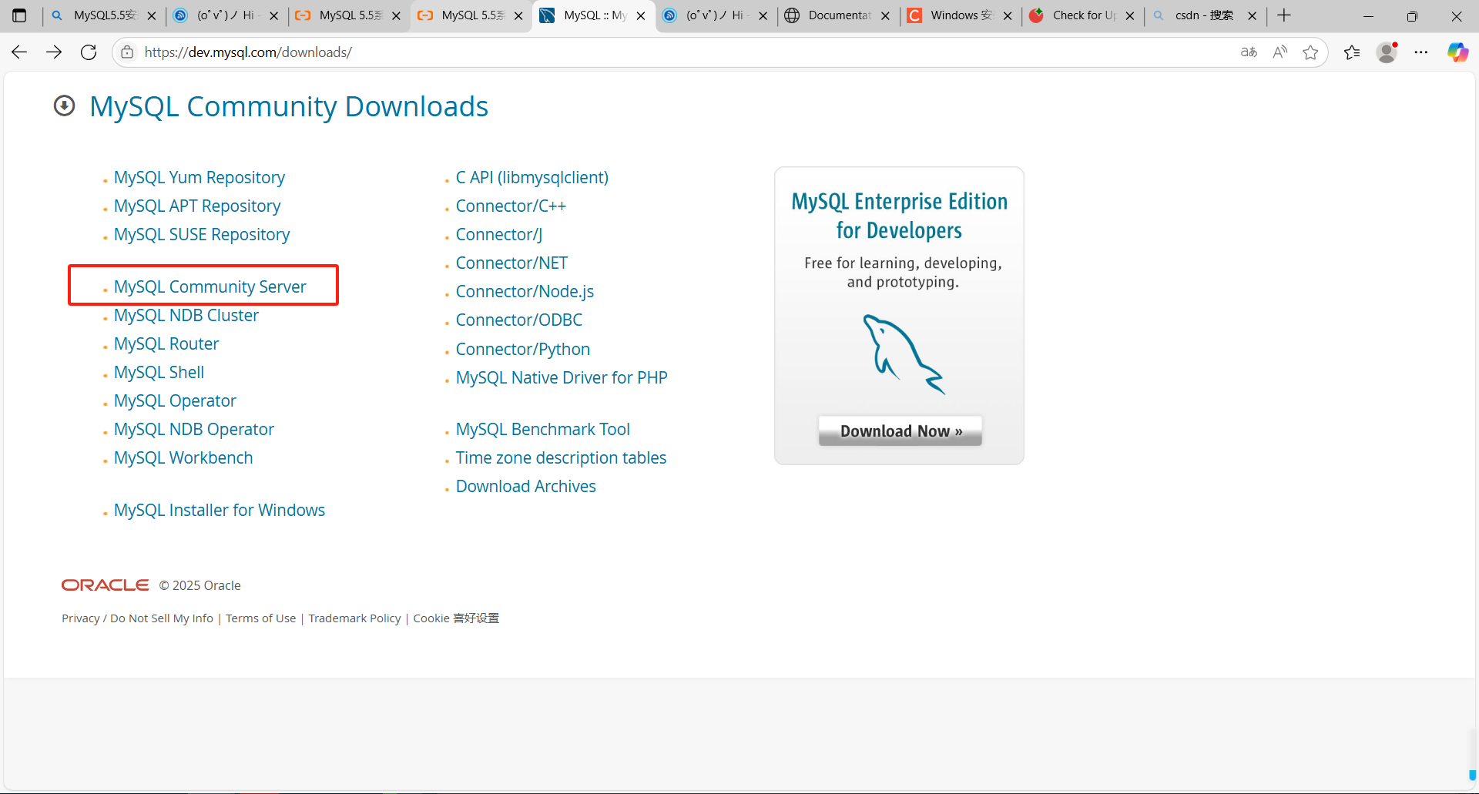Open Trademark Policy footer link
The image size is (1479, 794).
point(354,618)
